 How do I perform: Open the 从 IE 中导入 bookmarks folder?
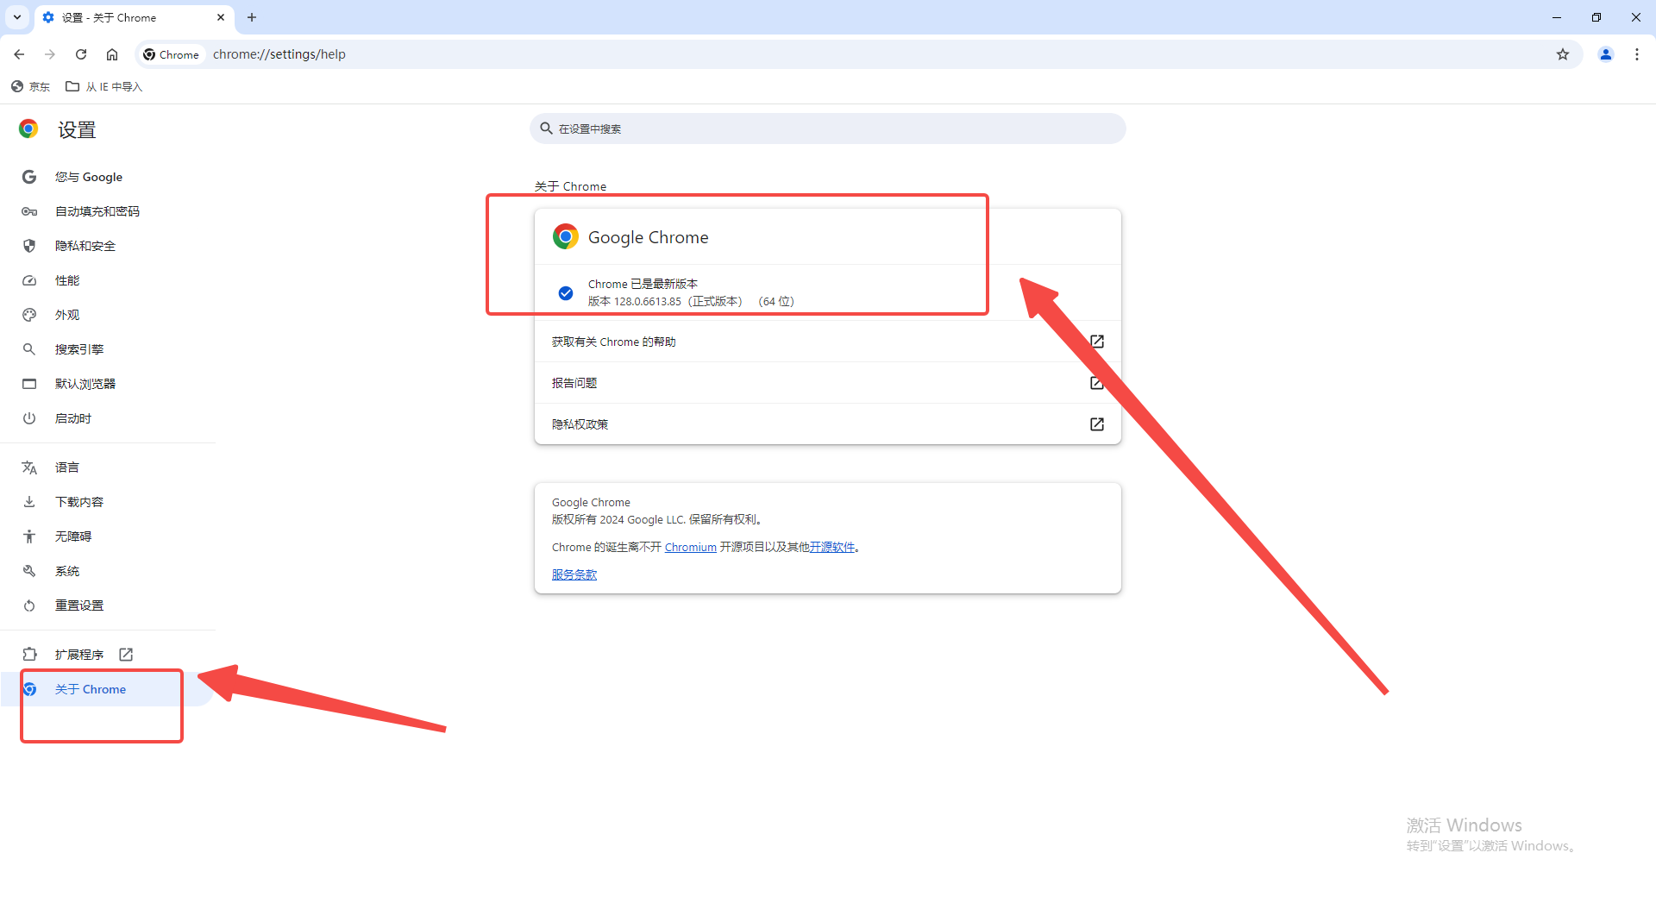pyautogui.click(x=104, y=86)
